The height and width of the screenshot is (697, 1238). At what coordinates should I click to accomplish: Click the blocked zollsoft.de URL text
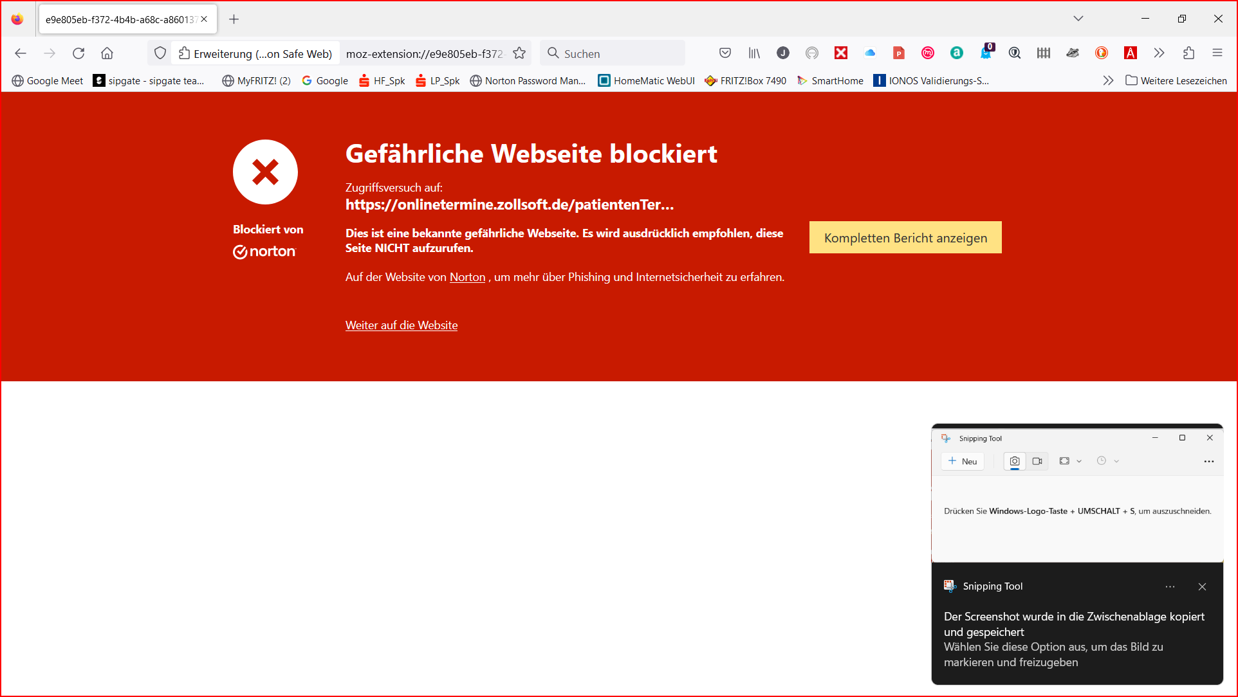510,204
